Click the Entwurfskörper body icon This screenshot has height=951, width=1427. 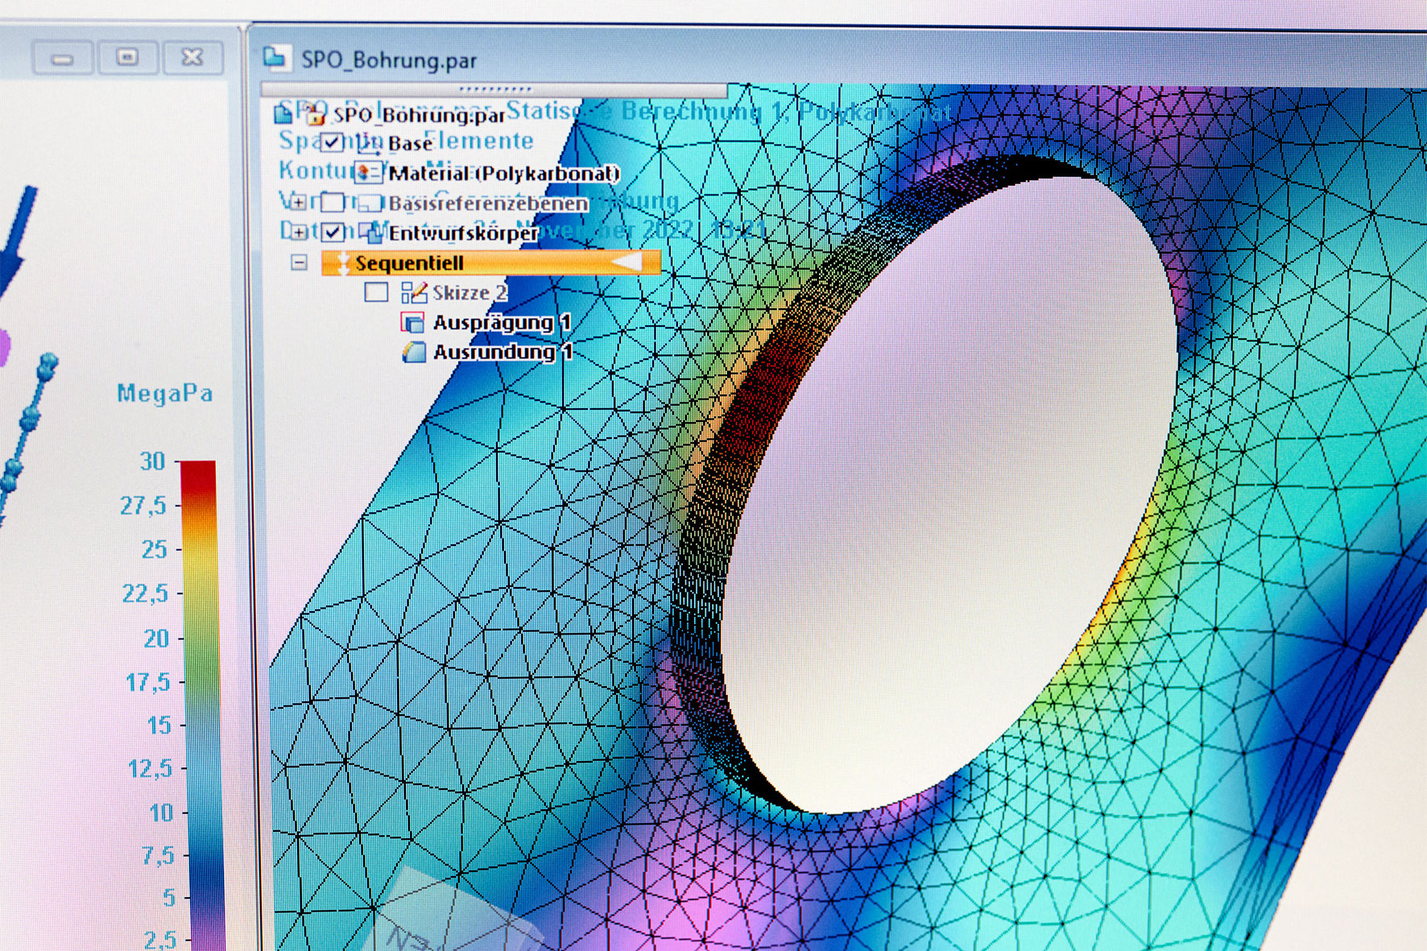pos(370,233)
